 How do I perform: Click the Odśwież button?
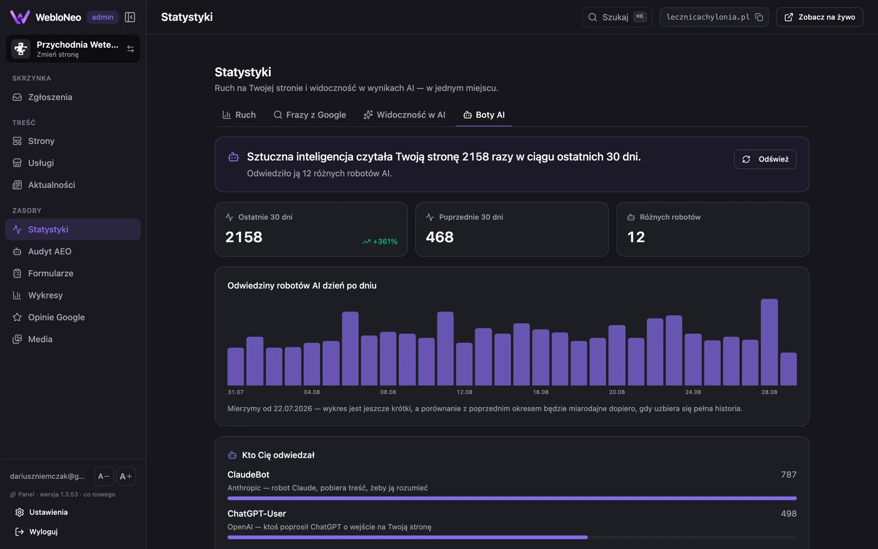click(x=765, y=159)
